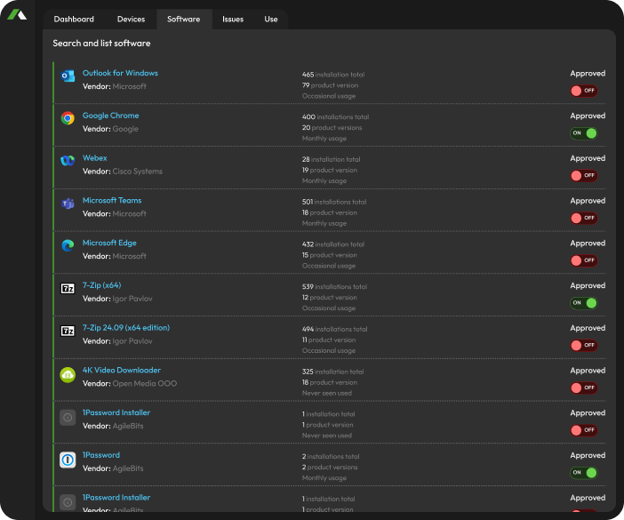Viewport: 624px width, 520px height.
Task: Click the Google Chrome app icon
Action: [x=68, y=118]
